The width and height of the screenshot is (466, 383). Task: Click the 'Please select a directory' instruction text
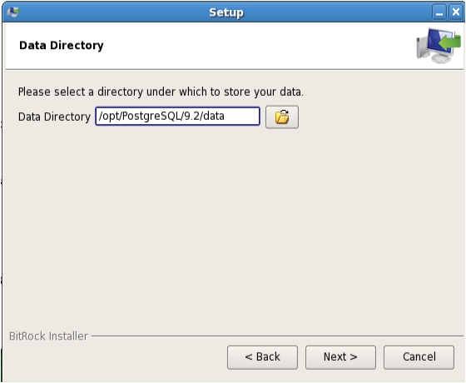(161, 92)
